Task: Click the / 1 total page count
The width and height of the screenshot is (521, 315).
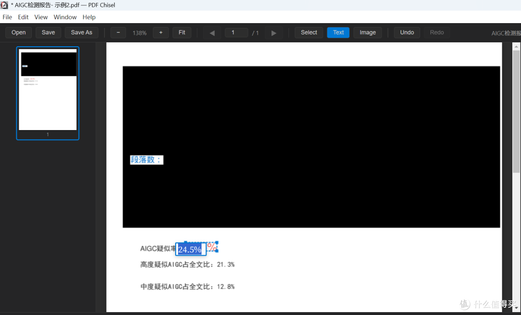Action: pos(255,33)
